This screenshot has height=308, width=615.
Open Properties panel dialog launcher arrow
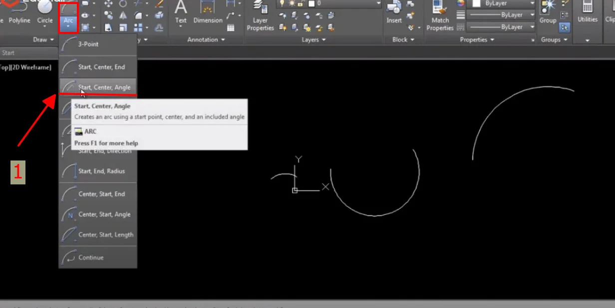[x=533, y=40]
